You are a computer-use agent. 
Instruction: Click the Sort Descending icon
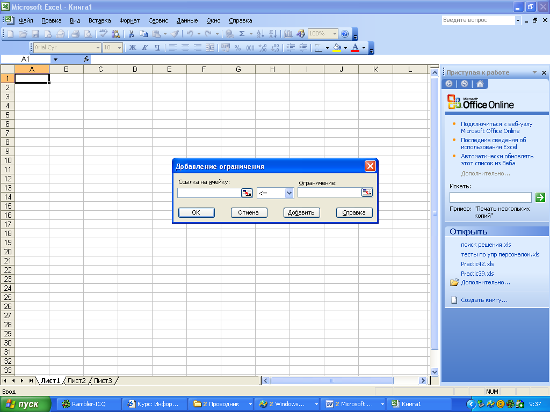(272, 34)
